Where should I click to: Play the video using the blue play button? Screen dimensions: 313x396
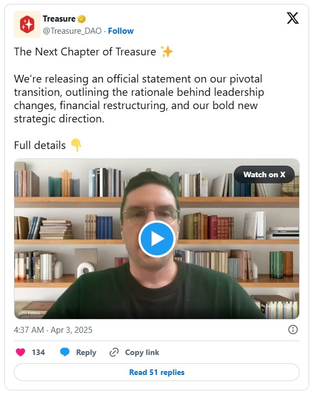click(x=157, y=239)
